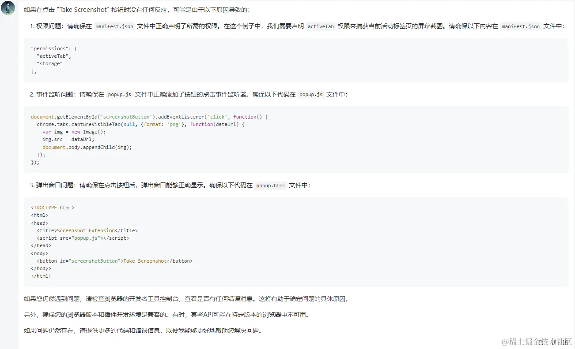Viewport: 575px width, 349px height.
Task: Click the final paragraph starting 如果问题仍然存在
Action: tap(143, 330)
